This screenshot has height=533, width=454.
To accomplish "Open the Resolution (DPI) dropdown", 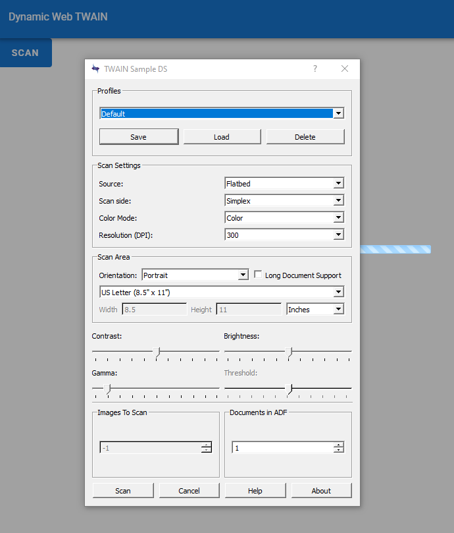I will pos(338,235).
